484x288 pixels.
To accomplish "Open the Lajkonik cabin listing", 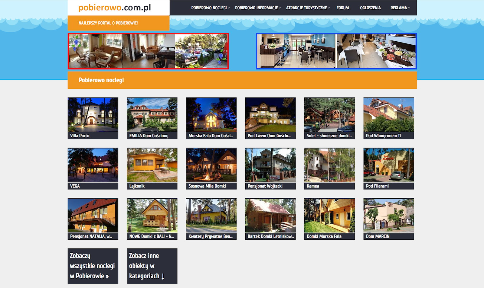I will [x=152, y=165].
